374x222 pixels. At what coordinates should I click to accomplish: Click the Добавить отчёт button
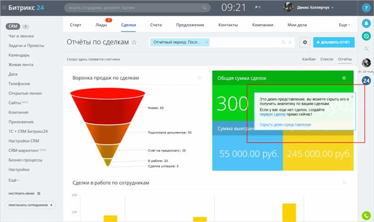pos(334,42)
